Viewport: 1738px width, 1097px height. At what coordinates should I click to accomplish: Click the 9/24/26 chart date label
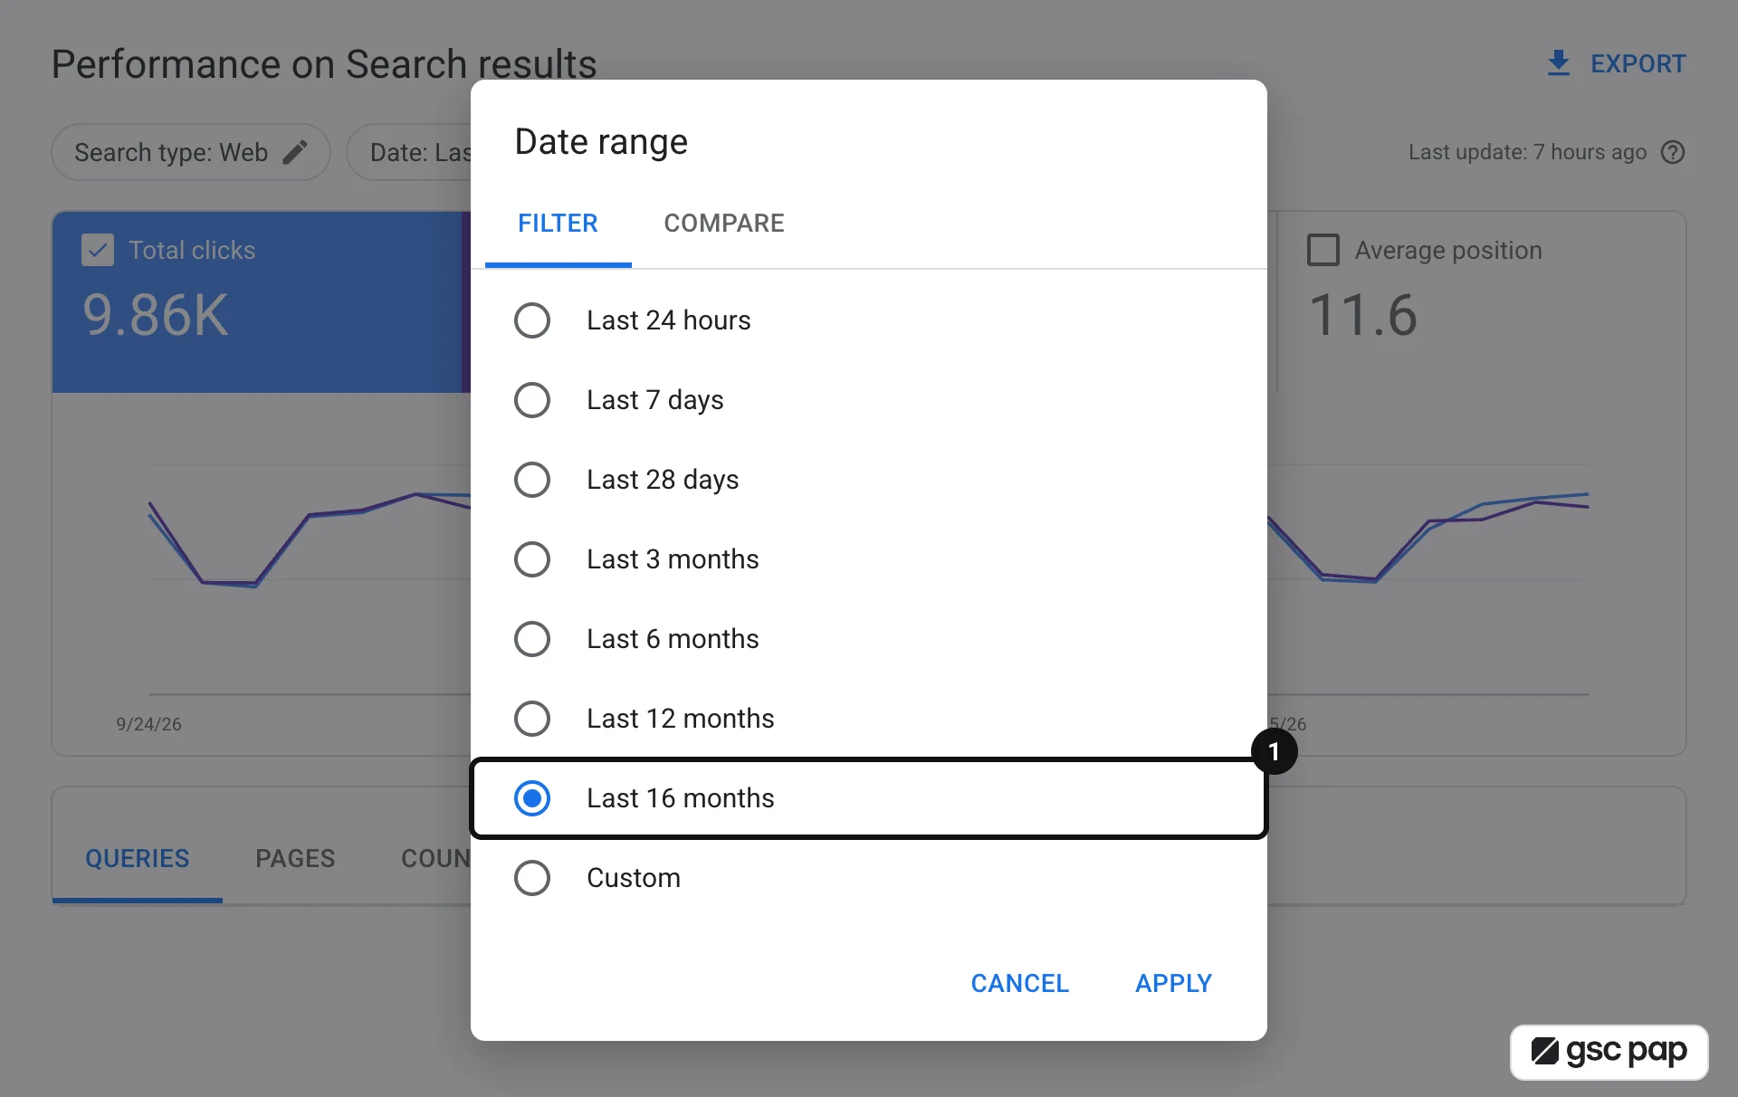[x=148, y=724]
